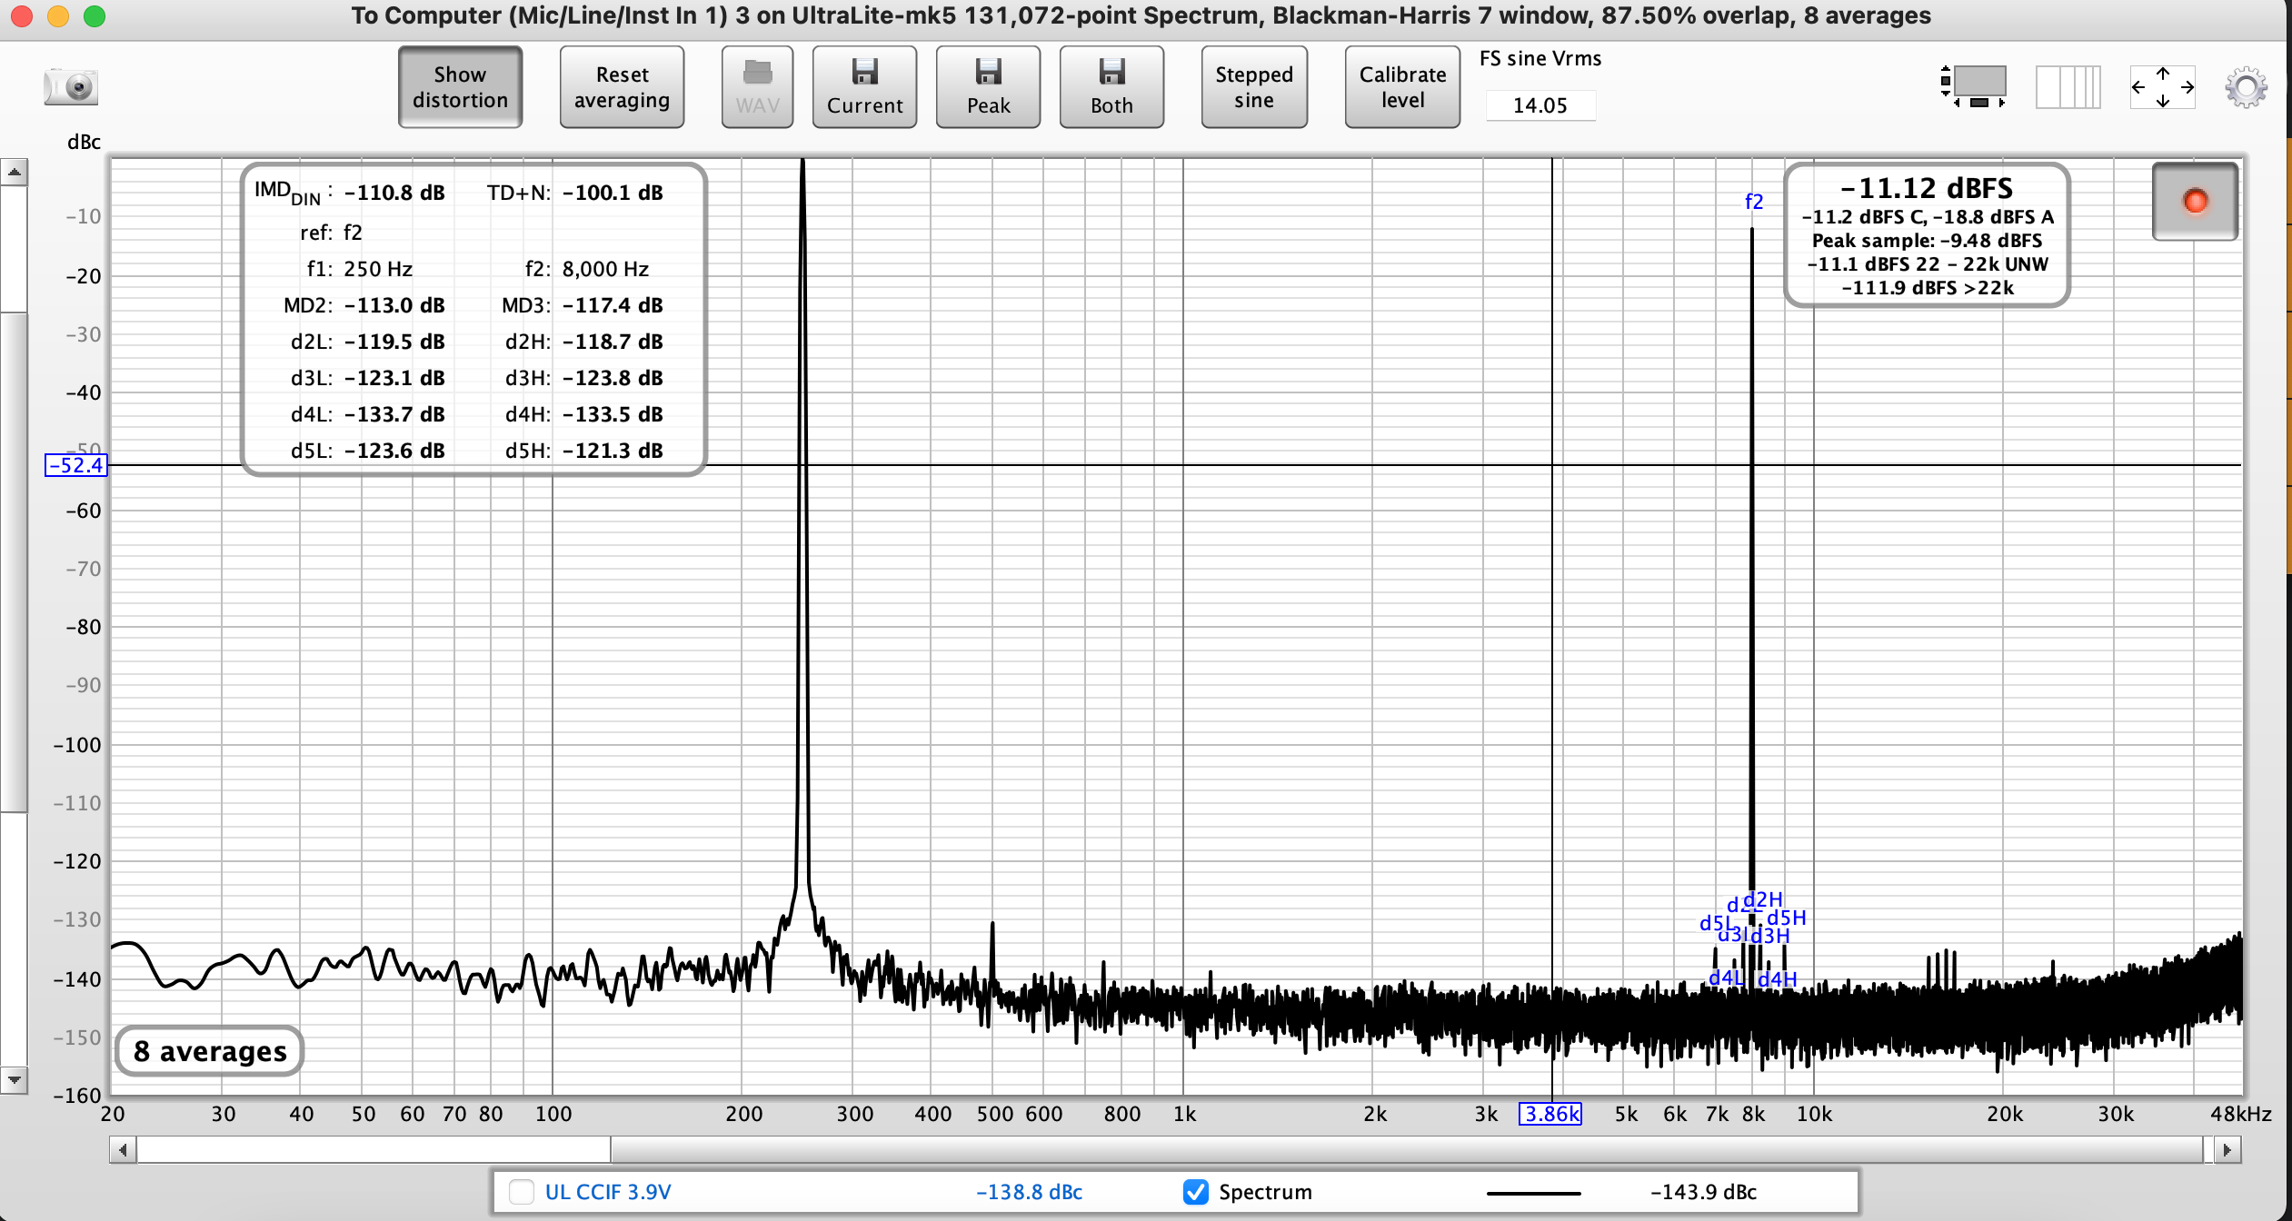Click the -138.8 dBc readout
This screenshot has width=2292, height=1221.
coord(1029,1192)
